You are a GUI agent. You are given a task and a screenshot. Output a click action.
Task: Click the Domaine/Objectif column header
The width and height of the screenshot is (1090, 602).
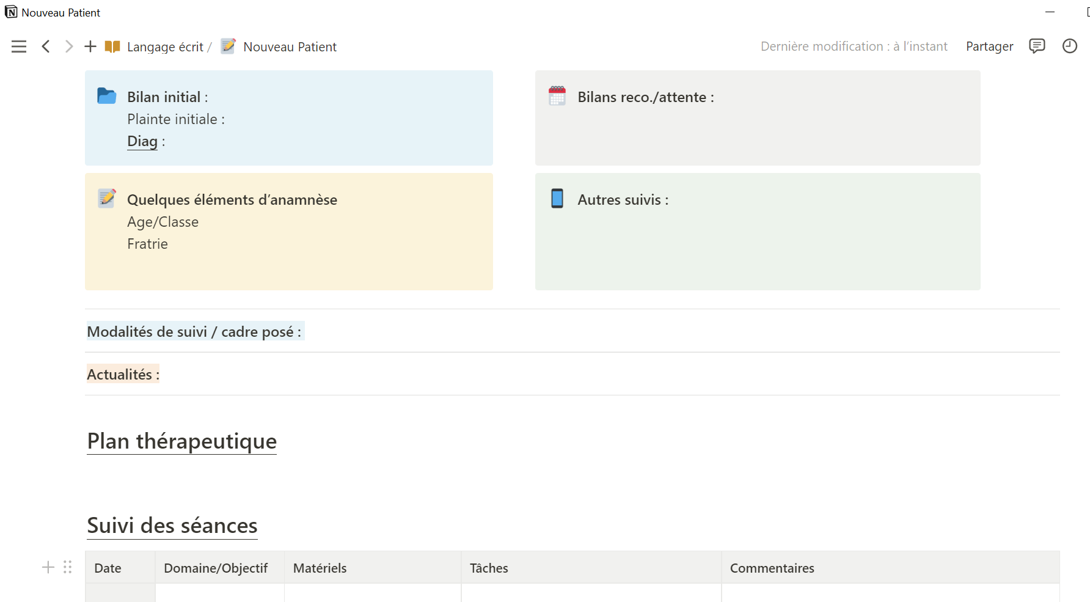[216, 568]
